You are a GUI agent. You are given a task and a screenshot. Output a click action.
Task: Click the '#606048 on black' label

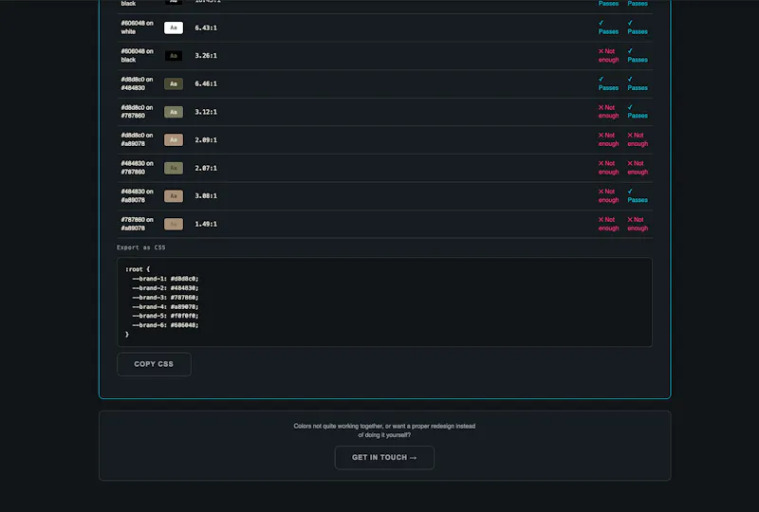(137, 56)
